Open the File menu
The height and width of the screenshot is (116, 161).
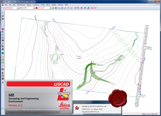[10, 5]
